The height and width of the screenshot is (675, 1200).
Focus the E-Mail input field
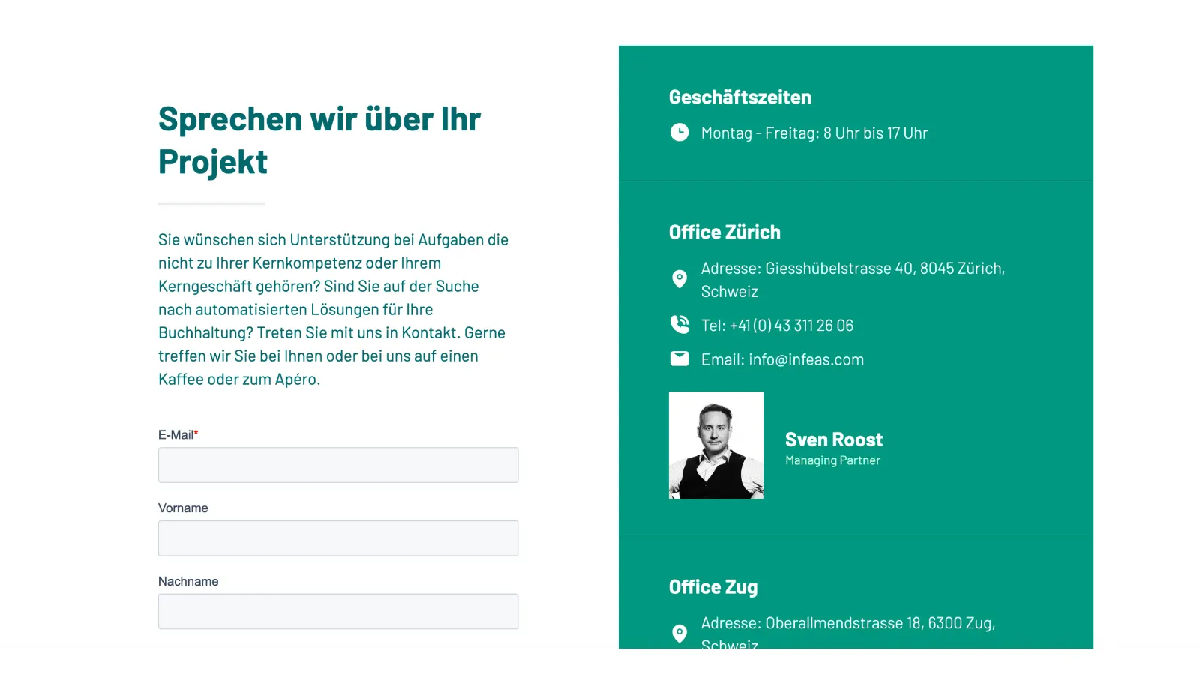tap(338, 465)
